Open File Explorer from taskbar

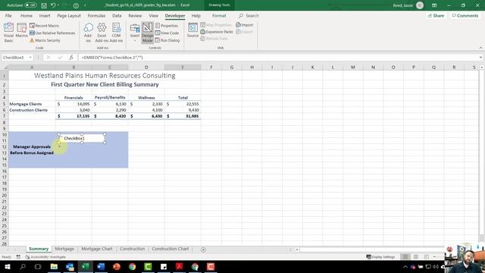[54, 266]
